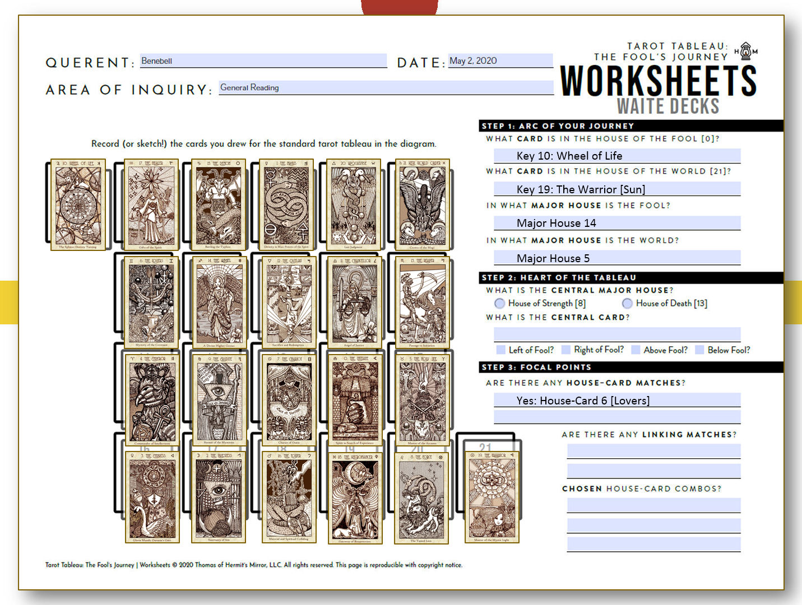This screenshot has height=605, width=802.
Task: Click the Yes: House-Card 6 [Lovers] field
Action: tap(616, 400)
